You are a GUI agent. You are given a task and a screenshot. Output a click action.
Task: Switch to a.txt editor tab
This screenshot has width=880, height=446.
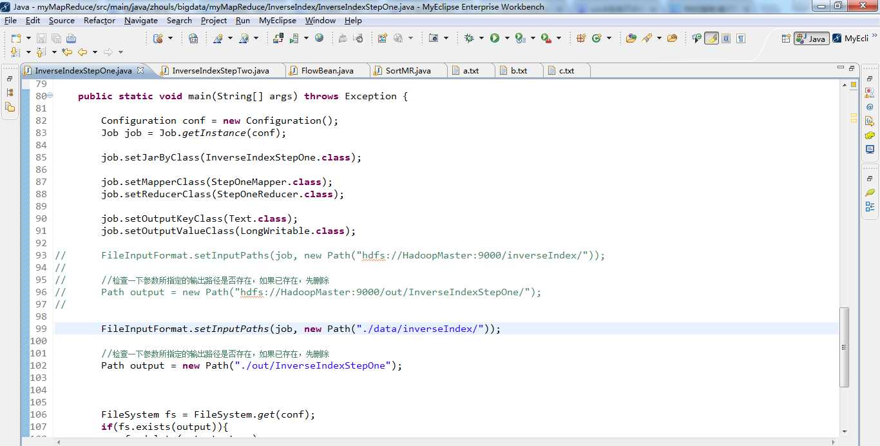[x=471, y=70]
